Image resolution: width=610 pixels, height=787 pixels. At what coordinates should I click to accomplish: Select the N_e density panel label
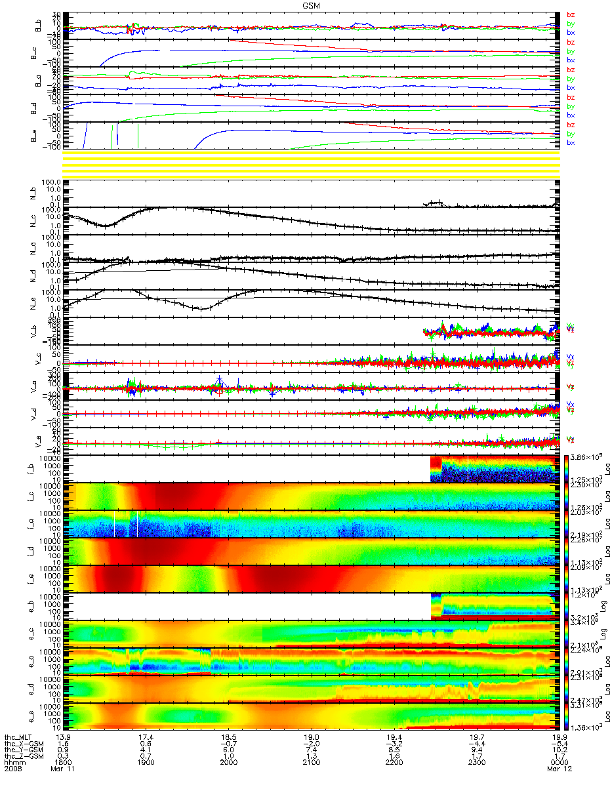[33, 304]
